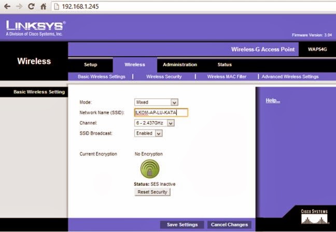Click the address bar showing 192.168.1.245

[193, 6]
